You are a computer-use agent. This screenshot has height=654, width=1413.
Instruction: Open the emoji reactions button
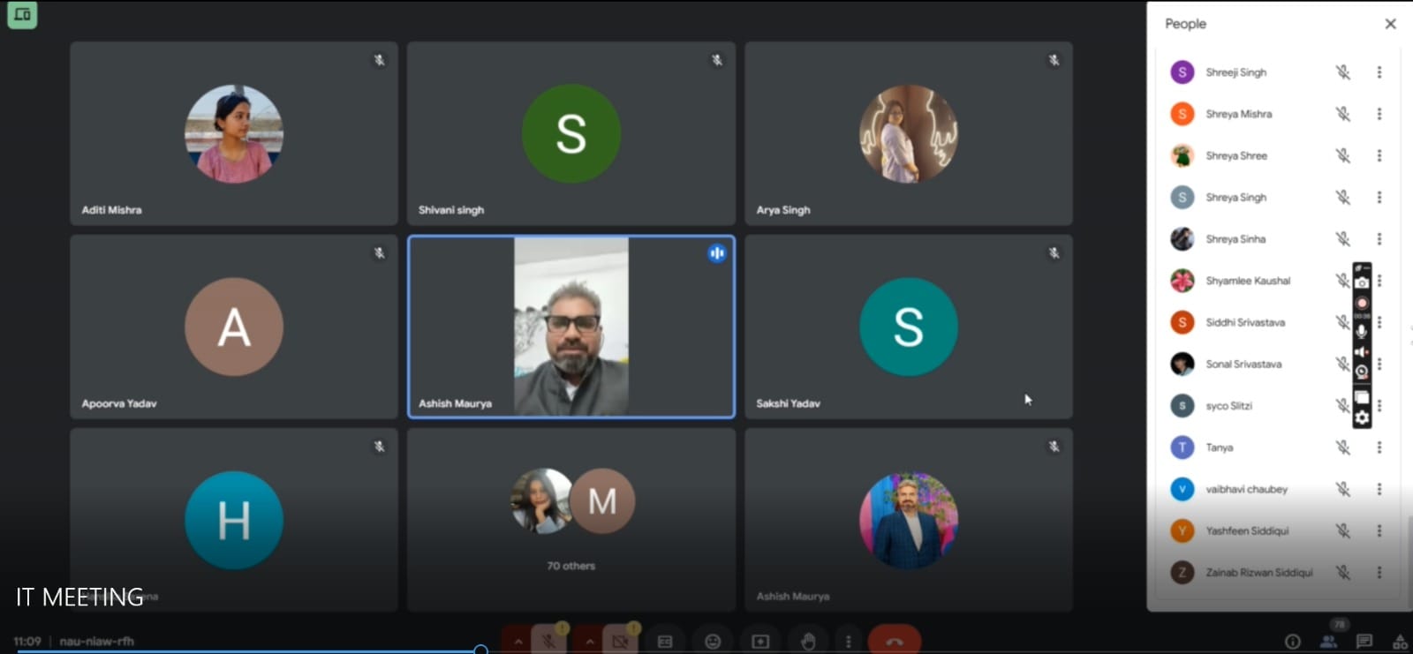pyautogui.click(x=713, y=642)
